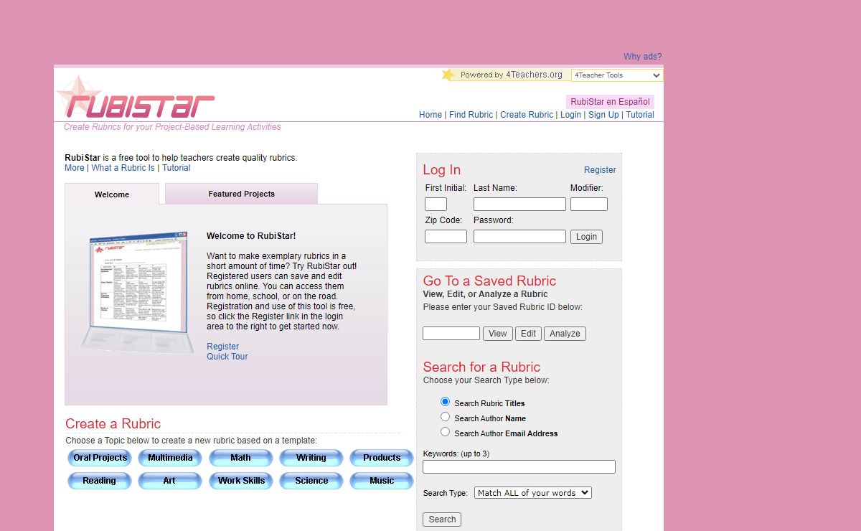Screen dimensions: 861x531
Task: Click the Login button
Action: (x=586, y=237)
